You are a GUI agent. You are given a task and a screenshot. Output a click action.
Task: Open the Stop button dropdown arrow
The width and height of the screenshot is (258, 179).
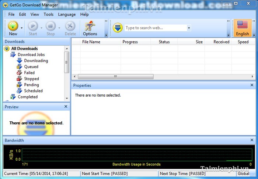(59, 28)
